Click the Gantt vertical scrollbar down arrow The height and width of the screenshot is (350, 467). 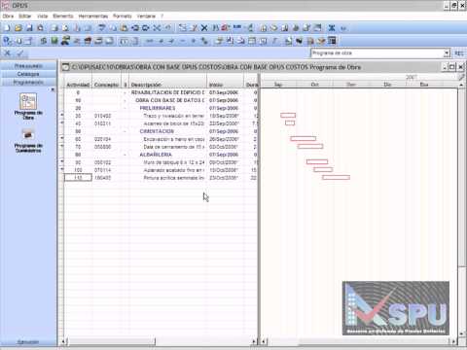461,334
